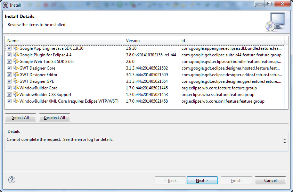Click the Select All button

click(x=21, y=118)
